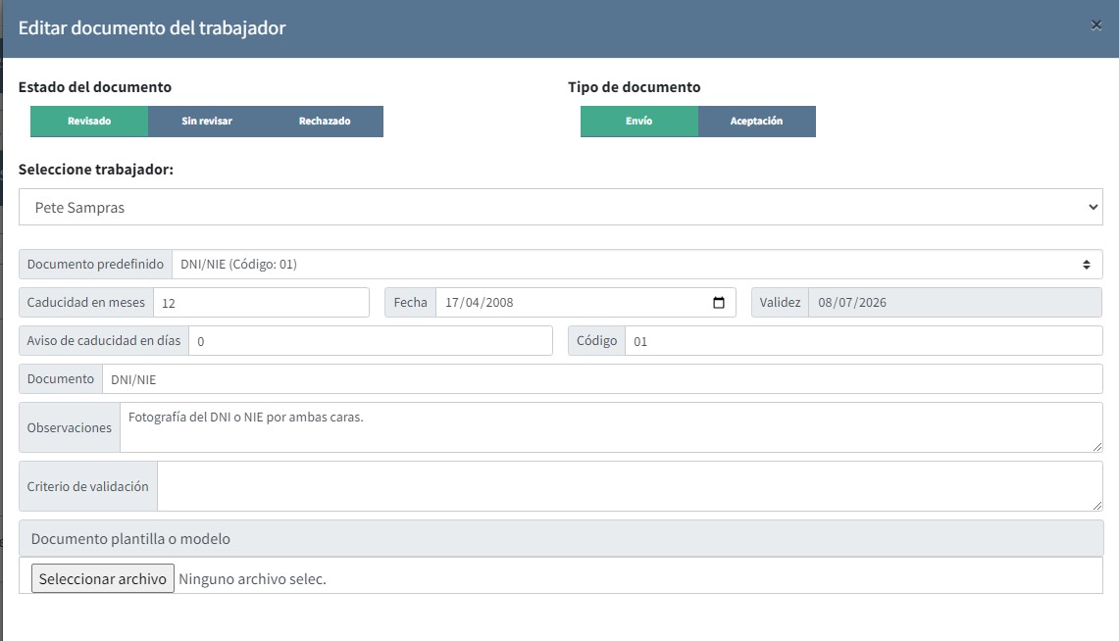The width and height of the screenshot is (1119, 641).
Task: Click the Aviso de caducidad en días field
Action: point(371,341)
